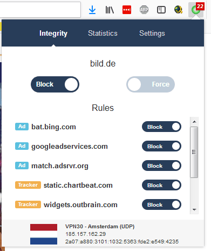
Task: Toggle Block for widgets.outbrain.com
Action: tap(161, 204)
